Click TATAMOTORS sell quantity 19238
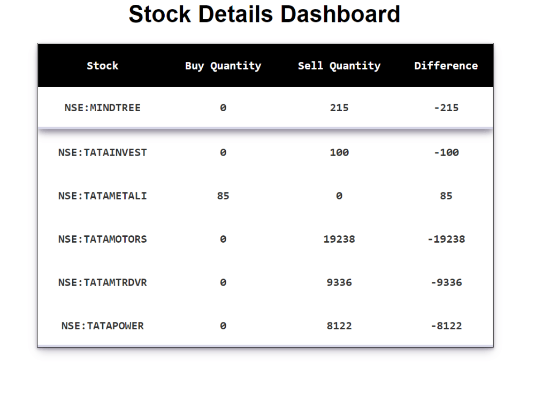 click(339, 239)
